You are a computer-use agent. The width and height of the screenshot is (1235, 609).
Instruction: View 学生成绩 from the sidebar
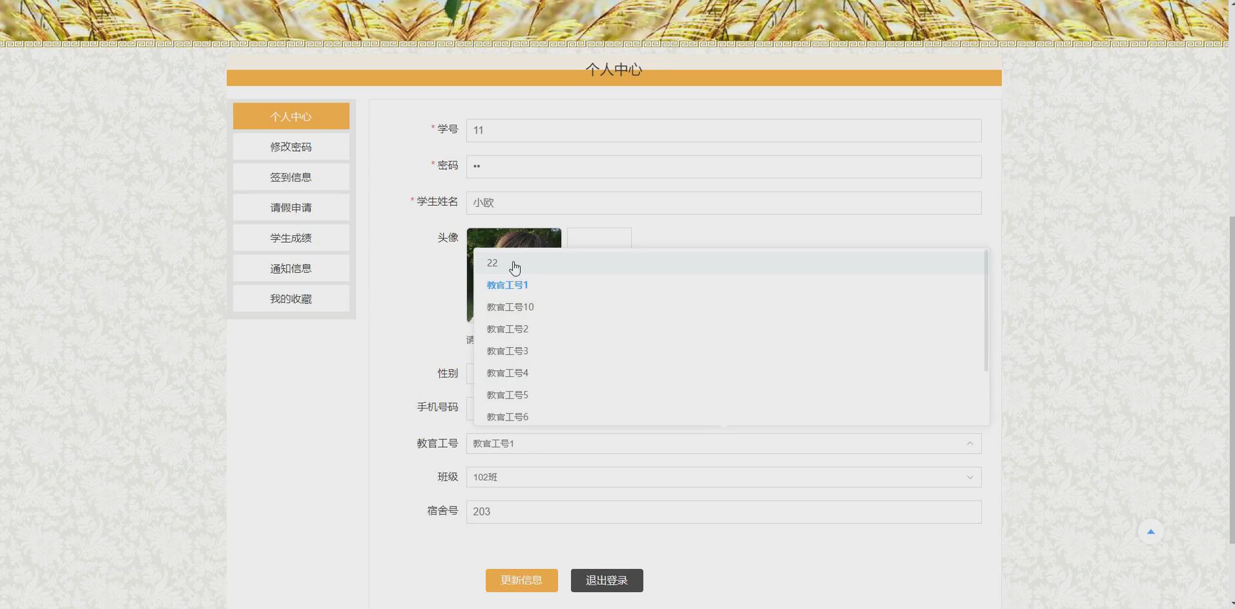(x=291, y=237)
